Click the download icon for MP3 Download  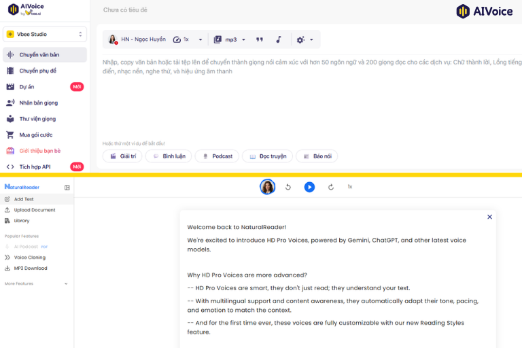(7, 268)
